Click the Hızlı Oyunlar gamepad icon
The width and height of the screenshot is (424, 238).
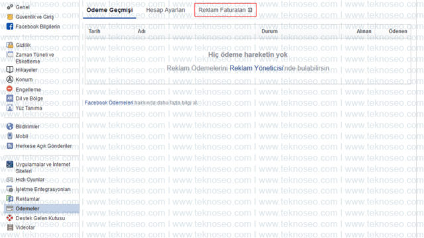coord(10,179)
